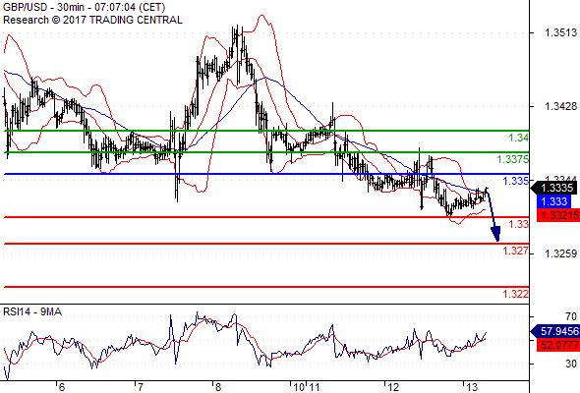
Task: Click the red 1.33215 price tag
Action: pyautogui.click(x=557, y=215)
